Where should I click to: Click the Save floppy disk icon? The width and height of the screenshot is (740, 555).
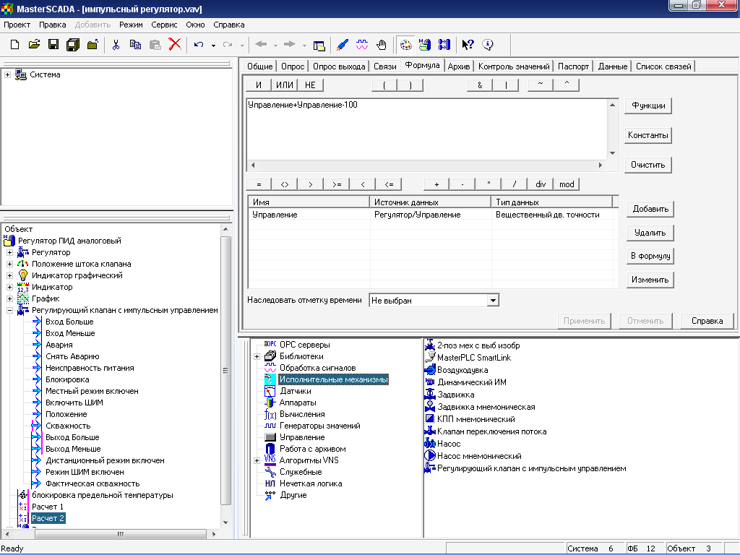(x=53, y=45)
